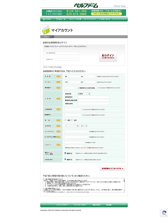Open the 都道府県 prefecture dropdown
The height and width of the screenshot is (218, 168).
tap(84, 94)
